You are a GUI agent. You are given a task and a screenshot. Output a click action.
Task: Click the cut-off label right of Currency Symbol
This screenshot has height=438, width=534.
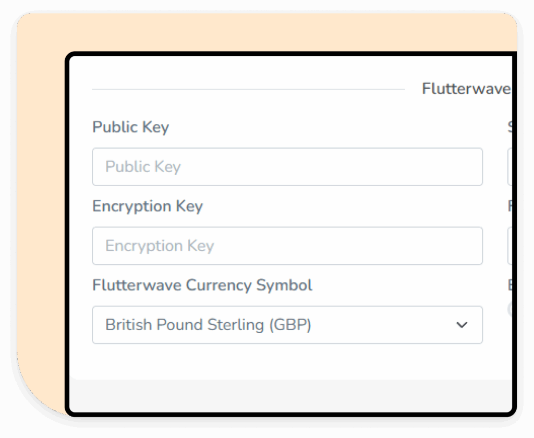(x=510, y=285)
